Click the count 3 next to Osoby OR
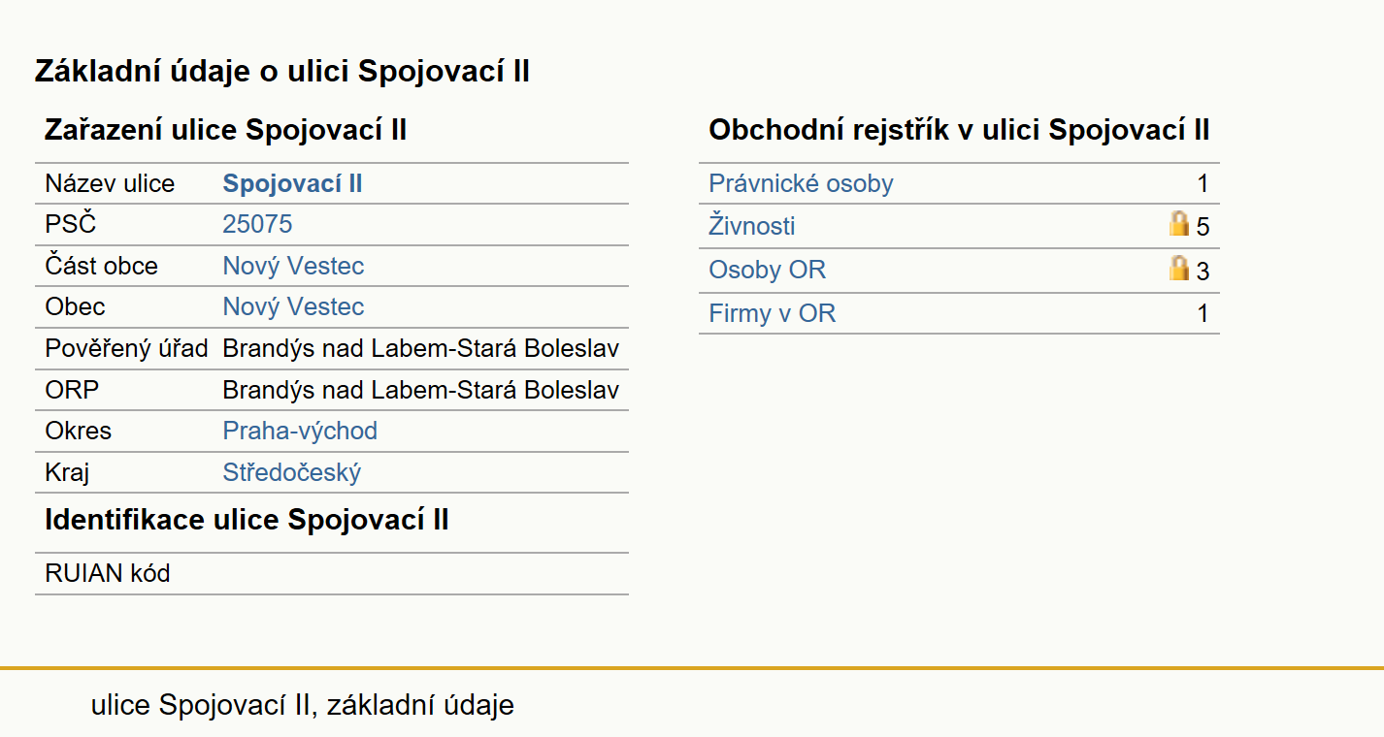The height and width of the screenshot is (737, 1384). (1203, 272)
